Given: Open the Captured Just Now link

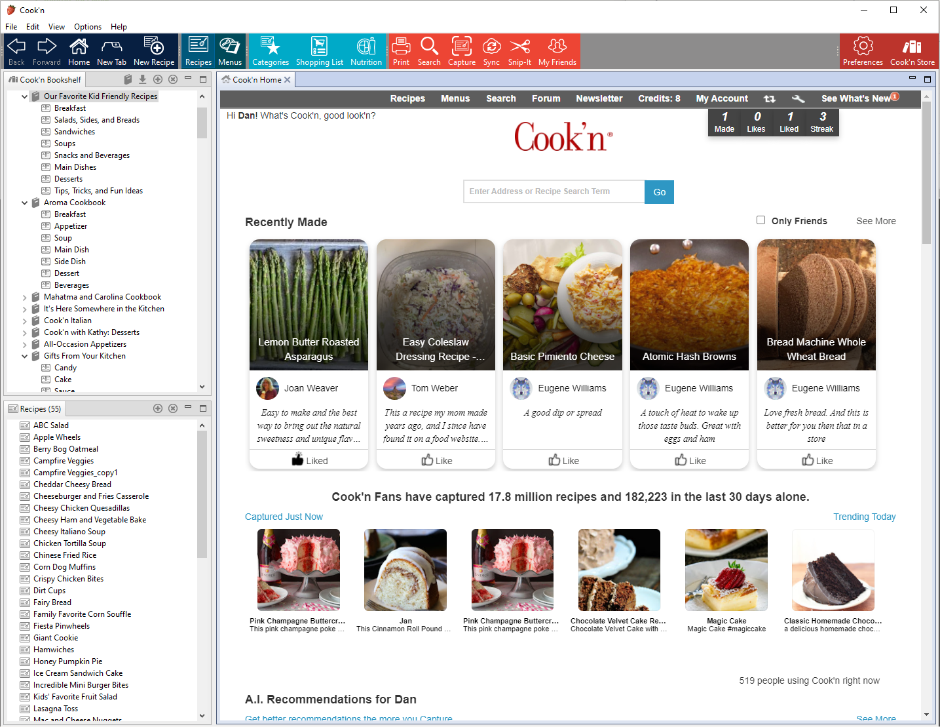Looking at the screenshot, I should pos(284,517).
